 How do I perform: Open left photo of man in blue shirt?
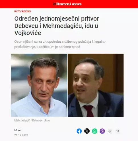click(39, 85)
